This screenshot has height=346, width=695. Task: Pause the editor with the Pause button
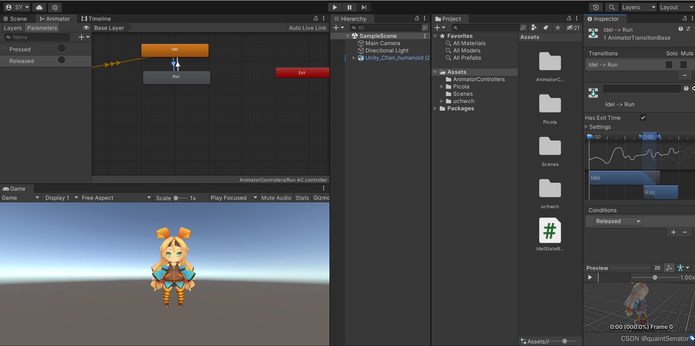pyautogui.click(x=349, y=7)
